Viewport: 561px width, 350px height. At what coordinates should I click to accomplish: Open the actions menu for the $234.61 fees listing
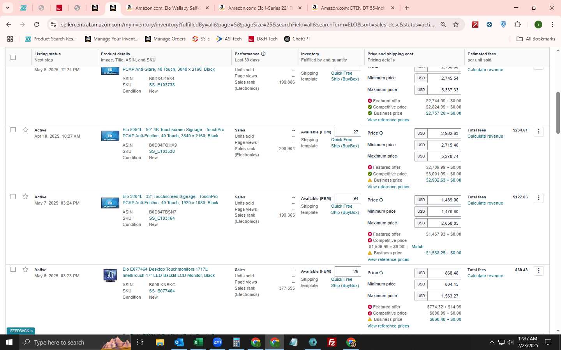(539, 131)
